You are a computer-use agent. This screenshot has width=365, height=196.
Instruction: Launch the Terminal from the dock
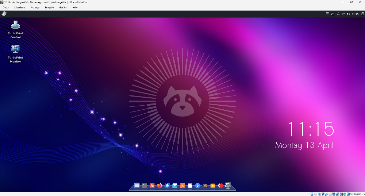pos(145,186)
